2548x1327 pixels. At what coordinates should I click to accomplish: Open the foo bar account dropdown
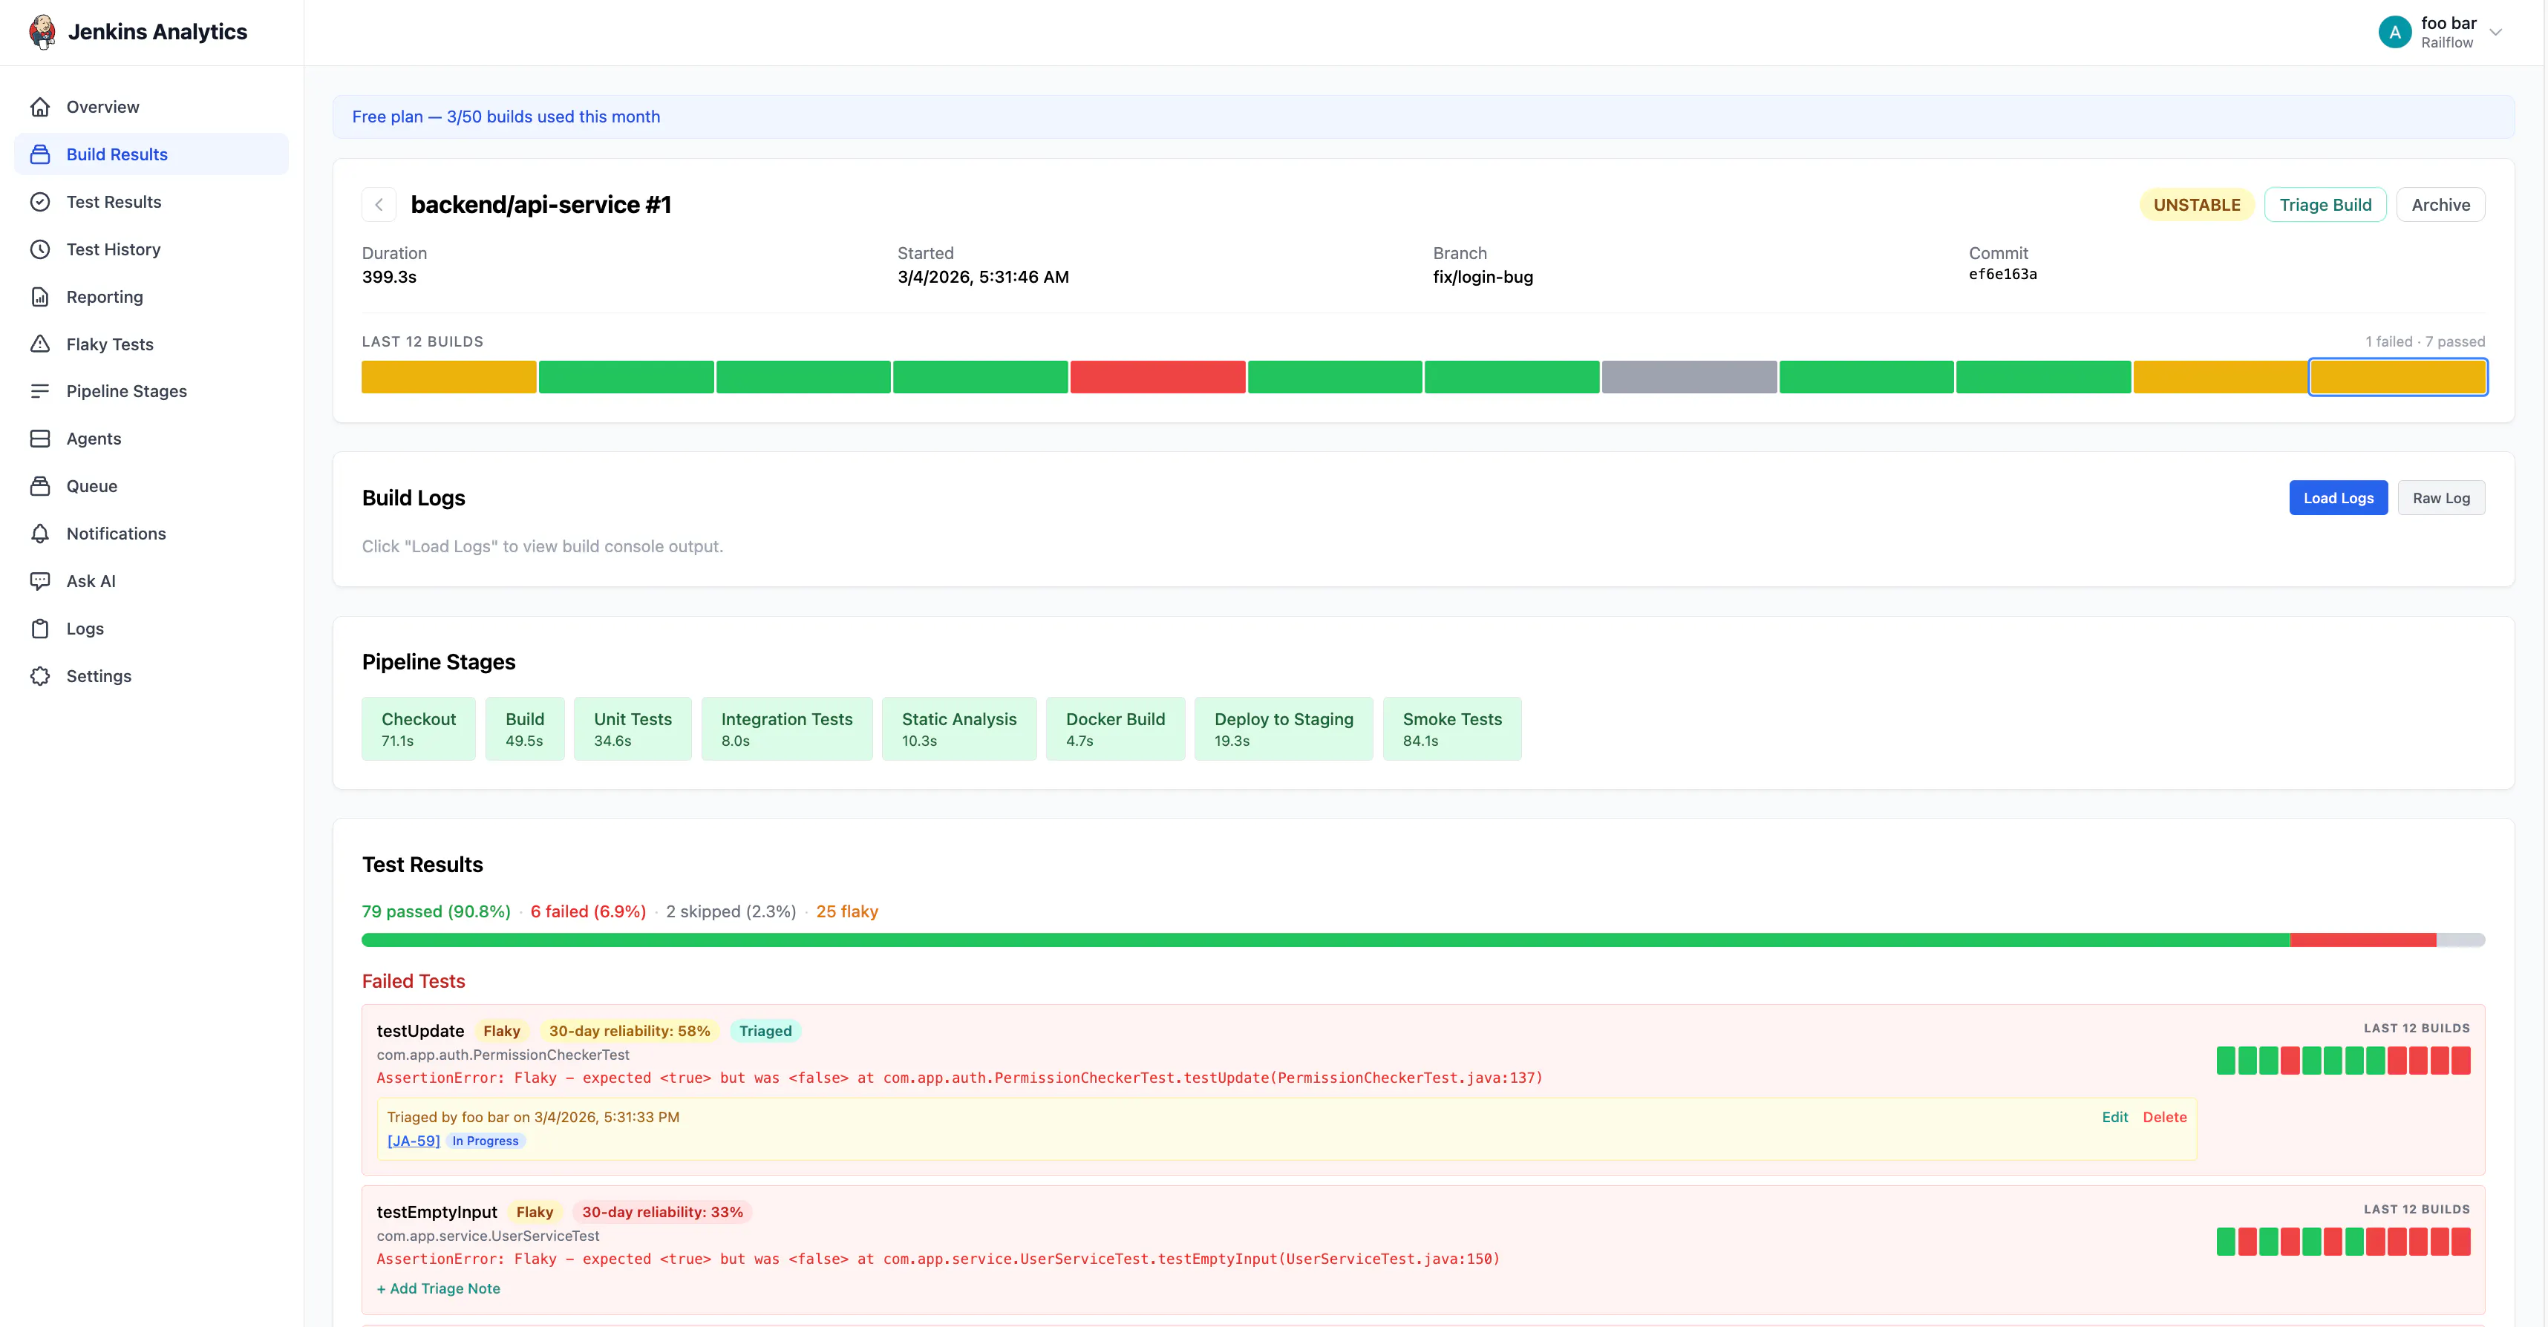point(2440,32)
